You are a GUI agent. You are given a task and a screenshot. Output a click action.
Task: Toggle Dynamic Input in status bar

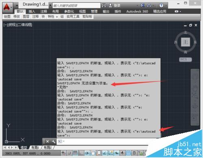coord(117,153)
